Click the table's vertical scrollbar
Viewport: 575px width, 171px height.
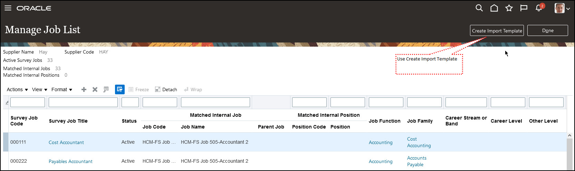(569, 152)
